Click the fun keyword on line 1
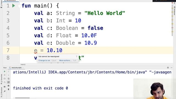This screenshot has width=176, height=99. pos(26,5)
